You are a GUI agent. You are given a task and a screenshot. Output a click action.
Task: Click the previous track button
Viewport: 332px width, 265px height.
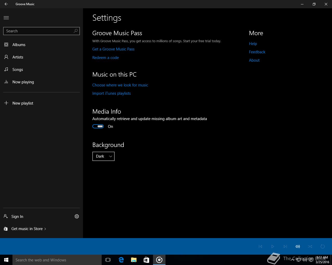coord(260,246)
